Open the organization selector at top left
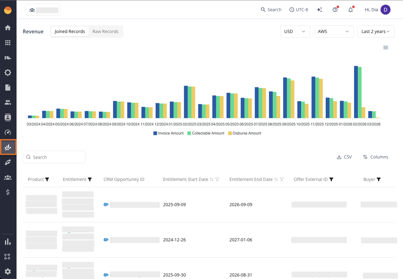The image size is (403, 279). pyautogui.click(x=43, y=10)
